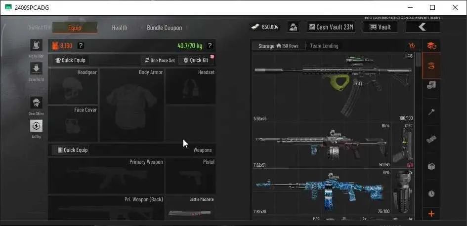Screen dimensions: 467x226
Task: Select the blue RPD machine gun
Action: [321, 191]
